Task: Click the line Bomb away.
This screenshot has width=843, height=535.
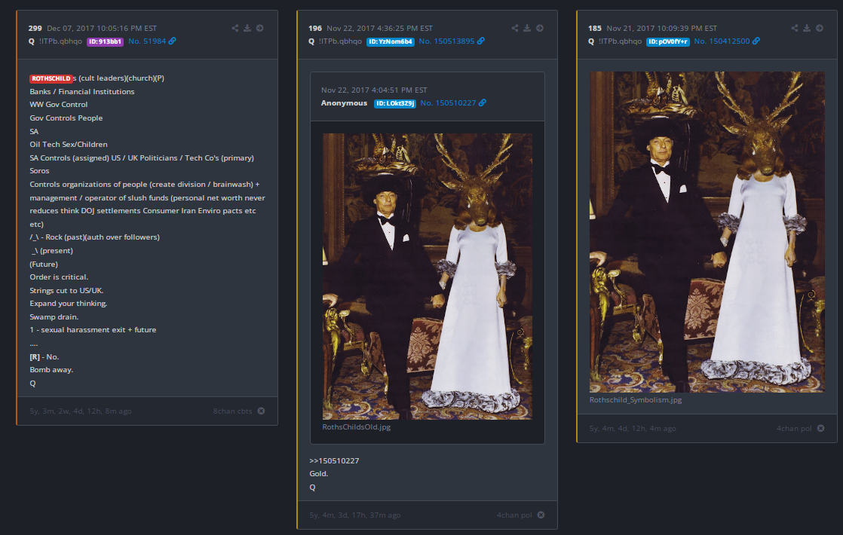Action: pos(51,369)
